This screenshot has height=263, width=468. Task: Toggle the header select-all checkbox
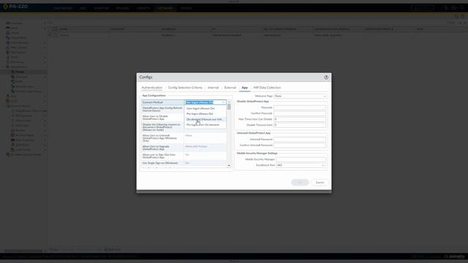(x=56, y=29)
